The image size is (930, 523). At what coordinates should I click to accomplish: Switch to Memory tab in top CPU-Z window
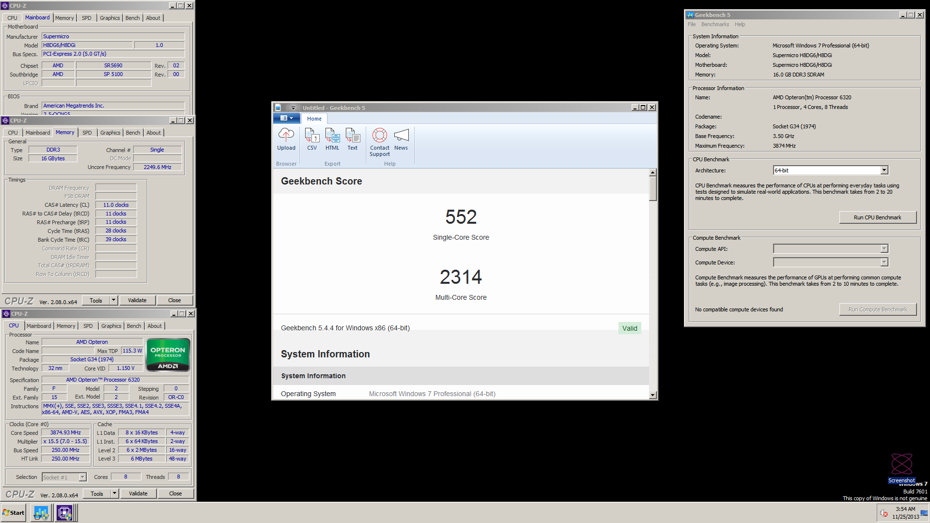click(x=64, y=18)
